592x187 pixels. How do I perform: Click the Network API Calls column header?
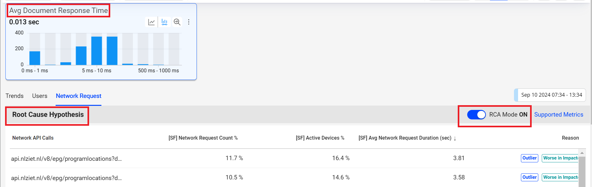[33, 138]
